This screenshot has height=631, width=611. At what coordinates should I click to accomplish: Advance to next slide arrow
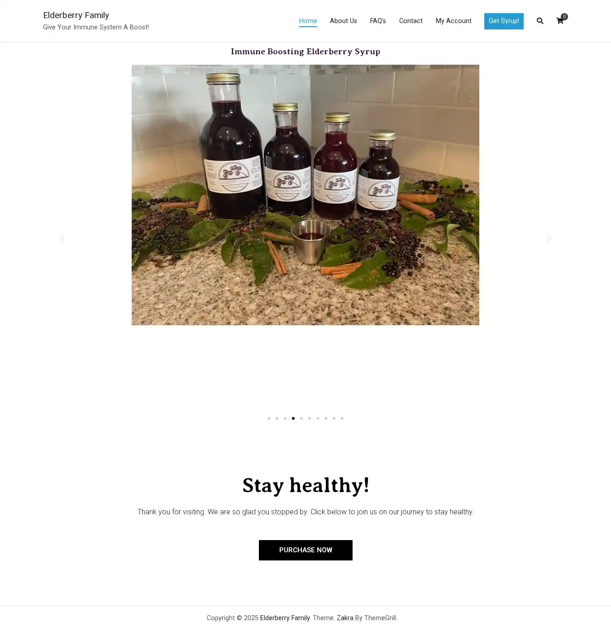(549, 239)
